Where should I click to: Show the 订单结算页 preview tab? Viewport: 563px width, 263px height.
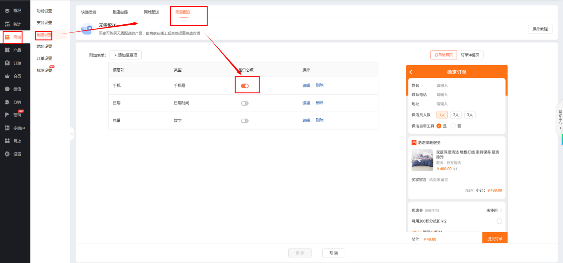click(444, 55)
